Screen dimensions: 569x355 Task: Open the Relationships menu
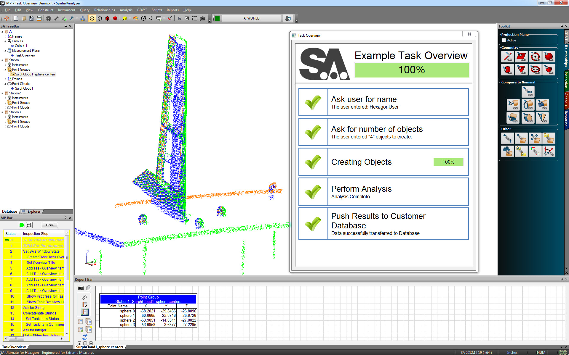[104, 10]
